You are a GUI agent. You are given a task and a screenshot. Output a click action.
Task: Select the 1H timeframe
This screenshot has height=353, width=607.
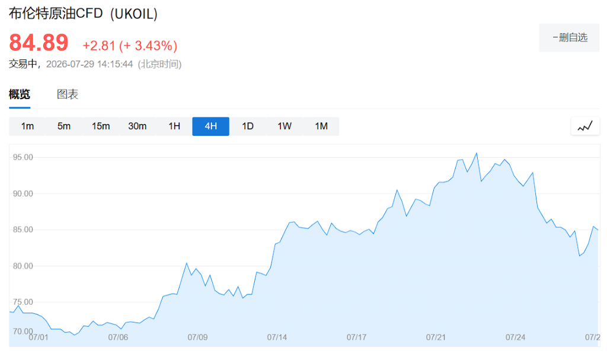pos(174,126)
